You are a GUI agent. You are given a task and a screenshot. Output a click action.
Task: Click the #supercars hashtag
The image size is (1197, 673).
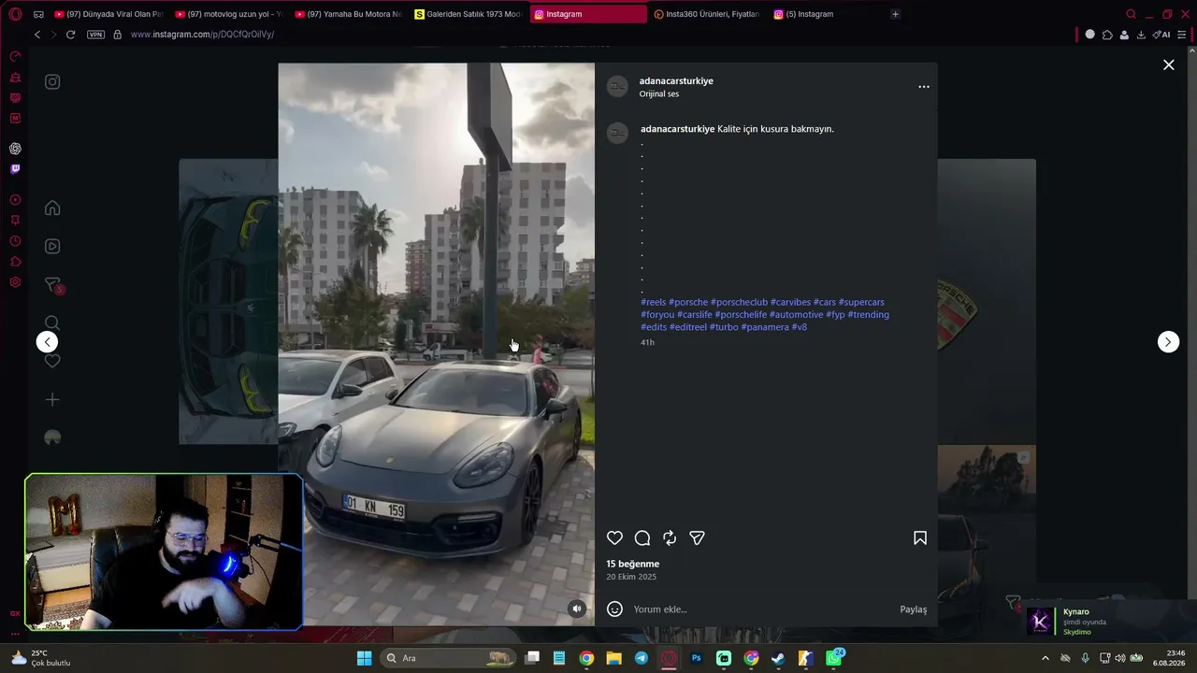coord(861,302)
